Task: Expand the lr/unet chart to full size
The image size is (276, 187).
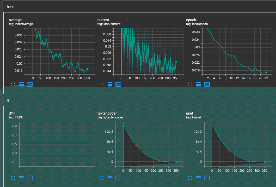Action: coord(190,178)
